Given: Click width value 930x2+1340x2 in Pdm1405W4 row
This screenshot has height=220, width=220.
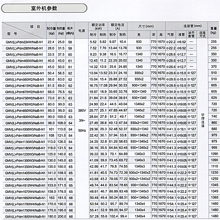Looking at the screenshot, I should [x=139, y=173].
